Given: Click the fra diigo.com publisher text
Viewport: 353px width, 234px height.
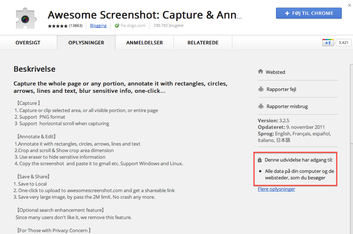Looking at the screenshot, I should [x=133, y=25].
